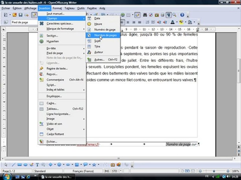Expand Pied de page submenu

[62, 53]
